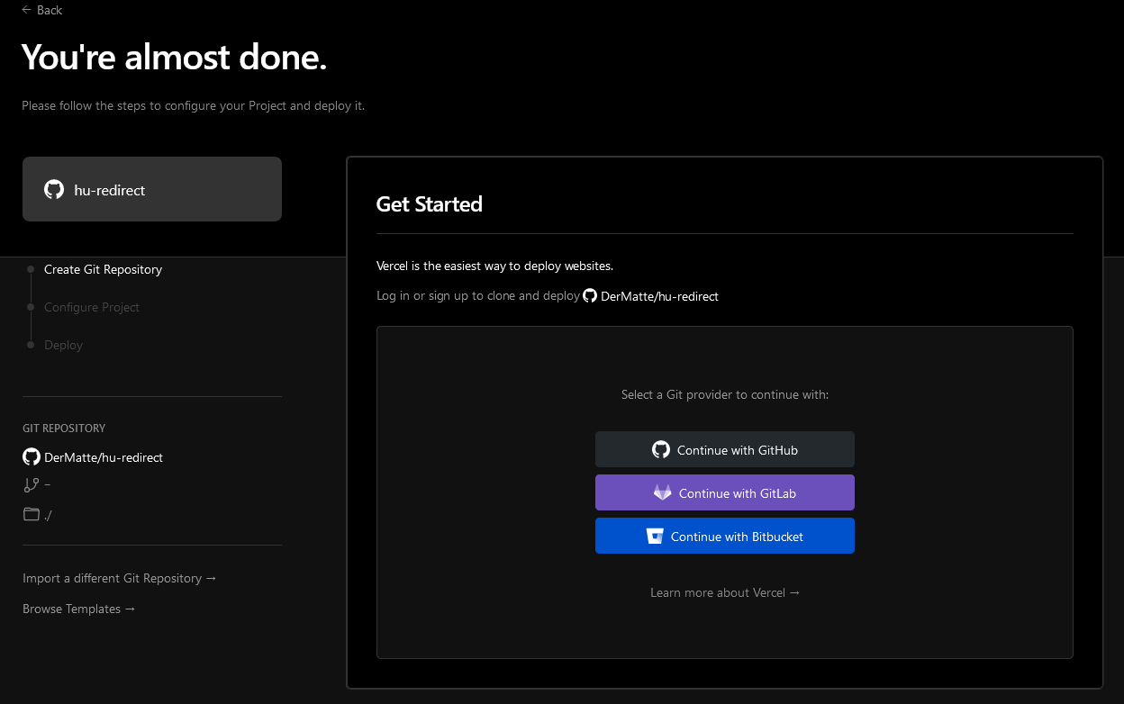Viewport: 1124px width, 704px height.
Task: Open DerMatte/hu-redirect link in Get Started panel
Action: coord(659,296)
